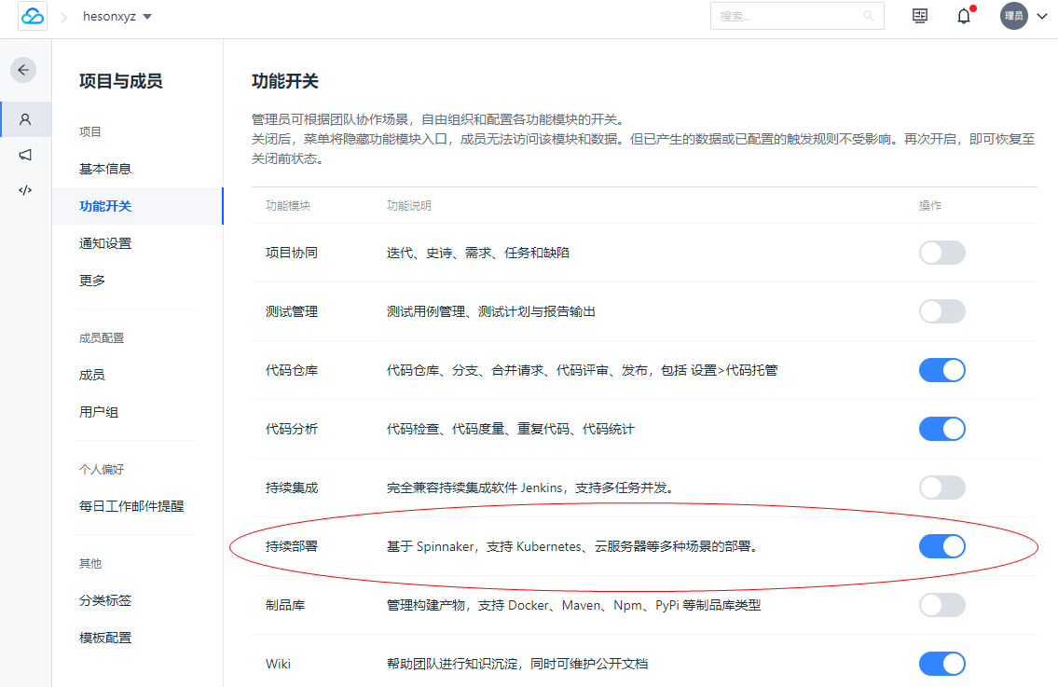1058x687 pixels.
Task: Click the 测试管理 module name
Action: pyautogui.click(x=292, y=311)
